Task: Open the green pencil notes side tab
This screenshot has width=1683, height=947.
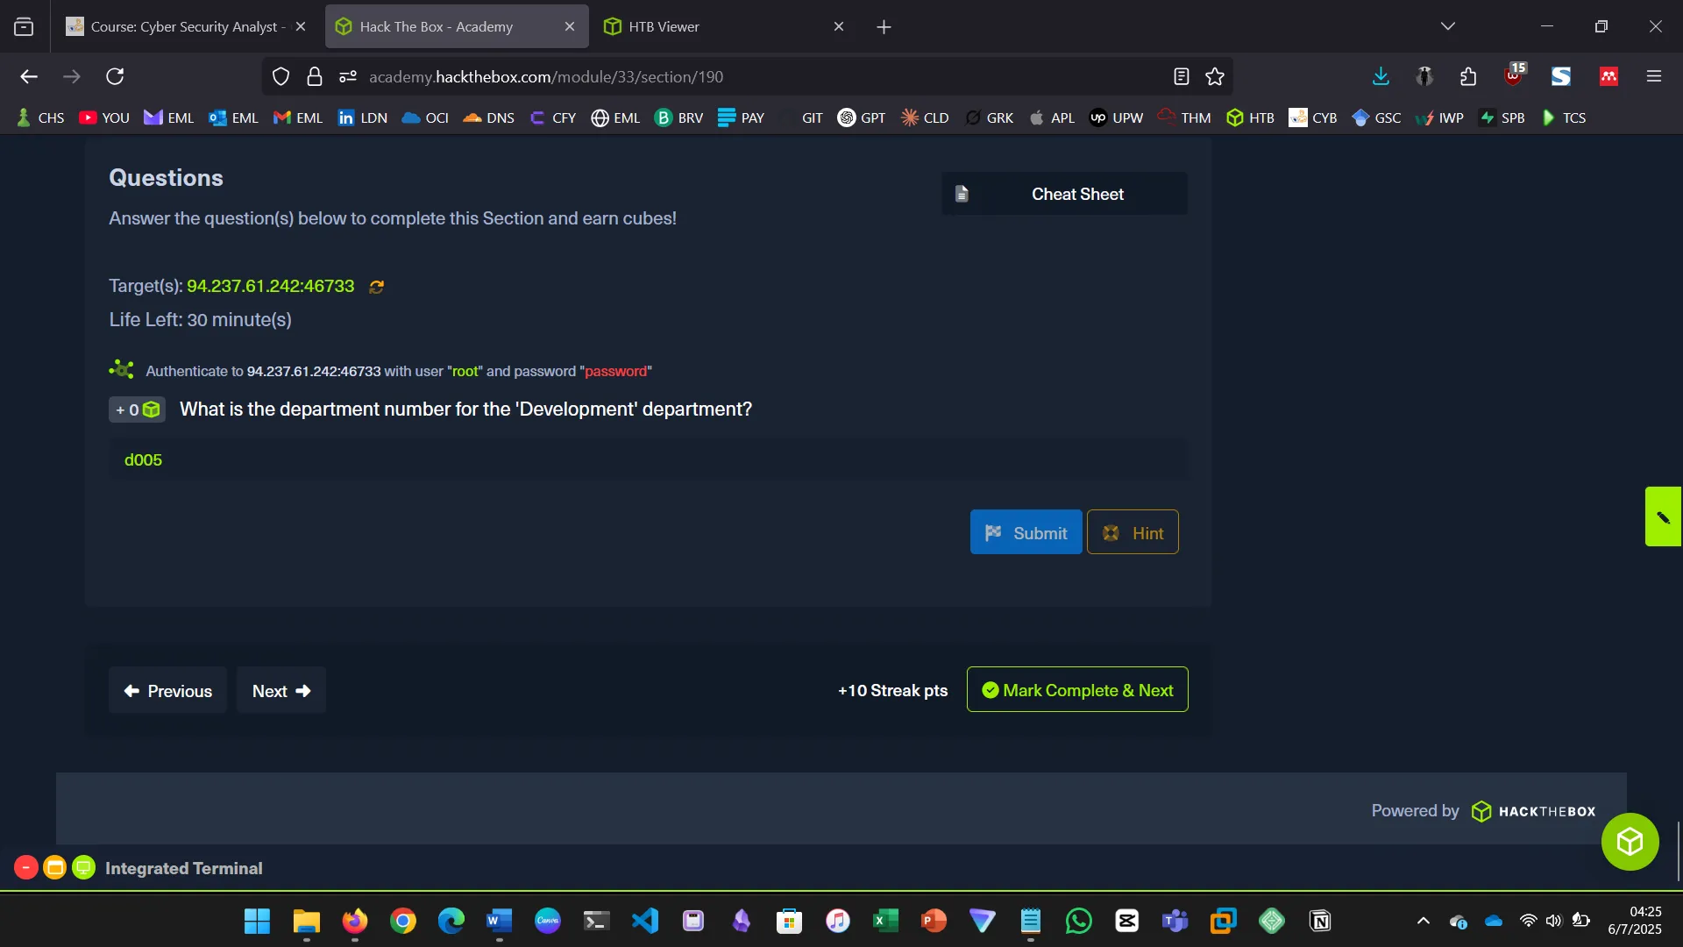Action: point(1663,517)
